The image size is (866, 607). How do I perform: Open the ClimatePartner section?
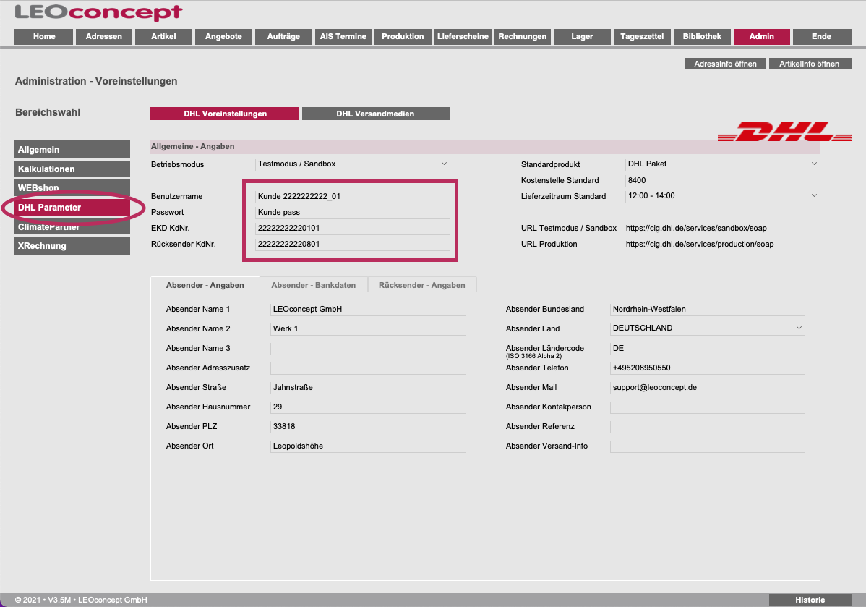click(x=72, y=226)
